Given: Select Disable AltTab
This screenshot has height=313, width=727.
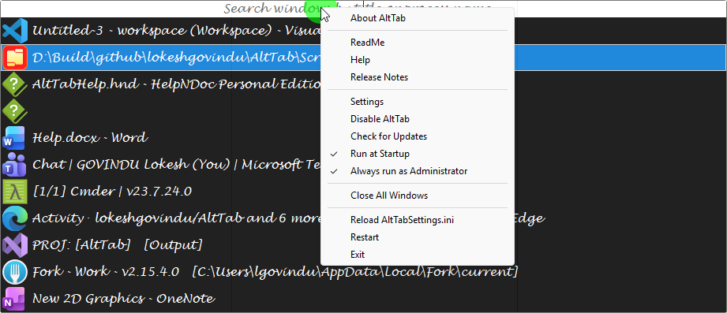Looking at the screenshot, I should [x=418, y=119].
